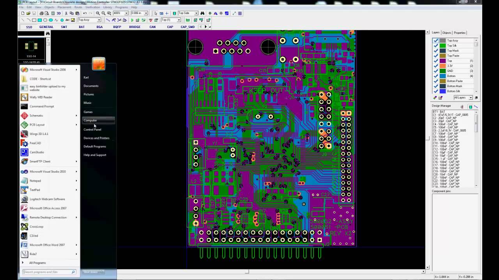The height and width of the screenshot is (280, 499).
Task: Toggle visibility of the Top Mask layer
Action: coord(436,51)
